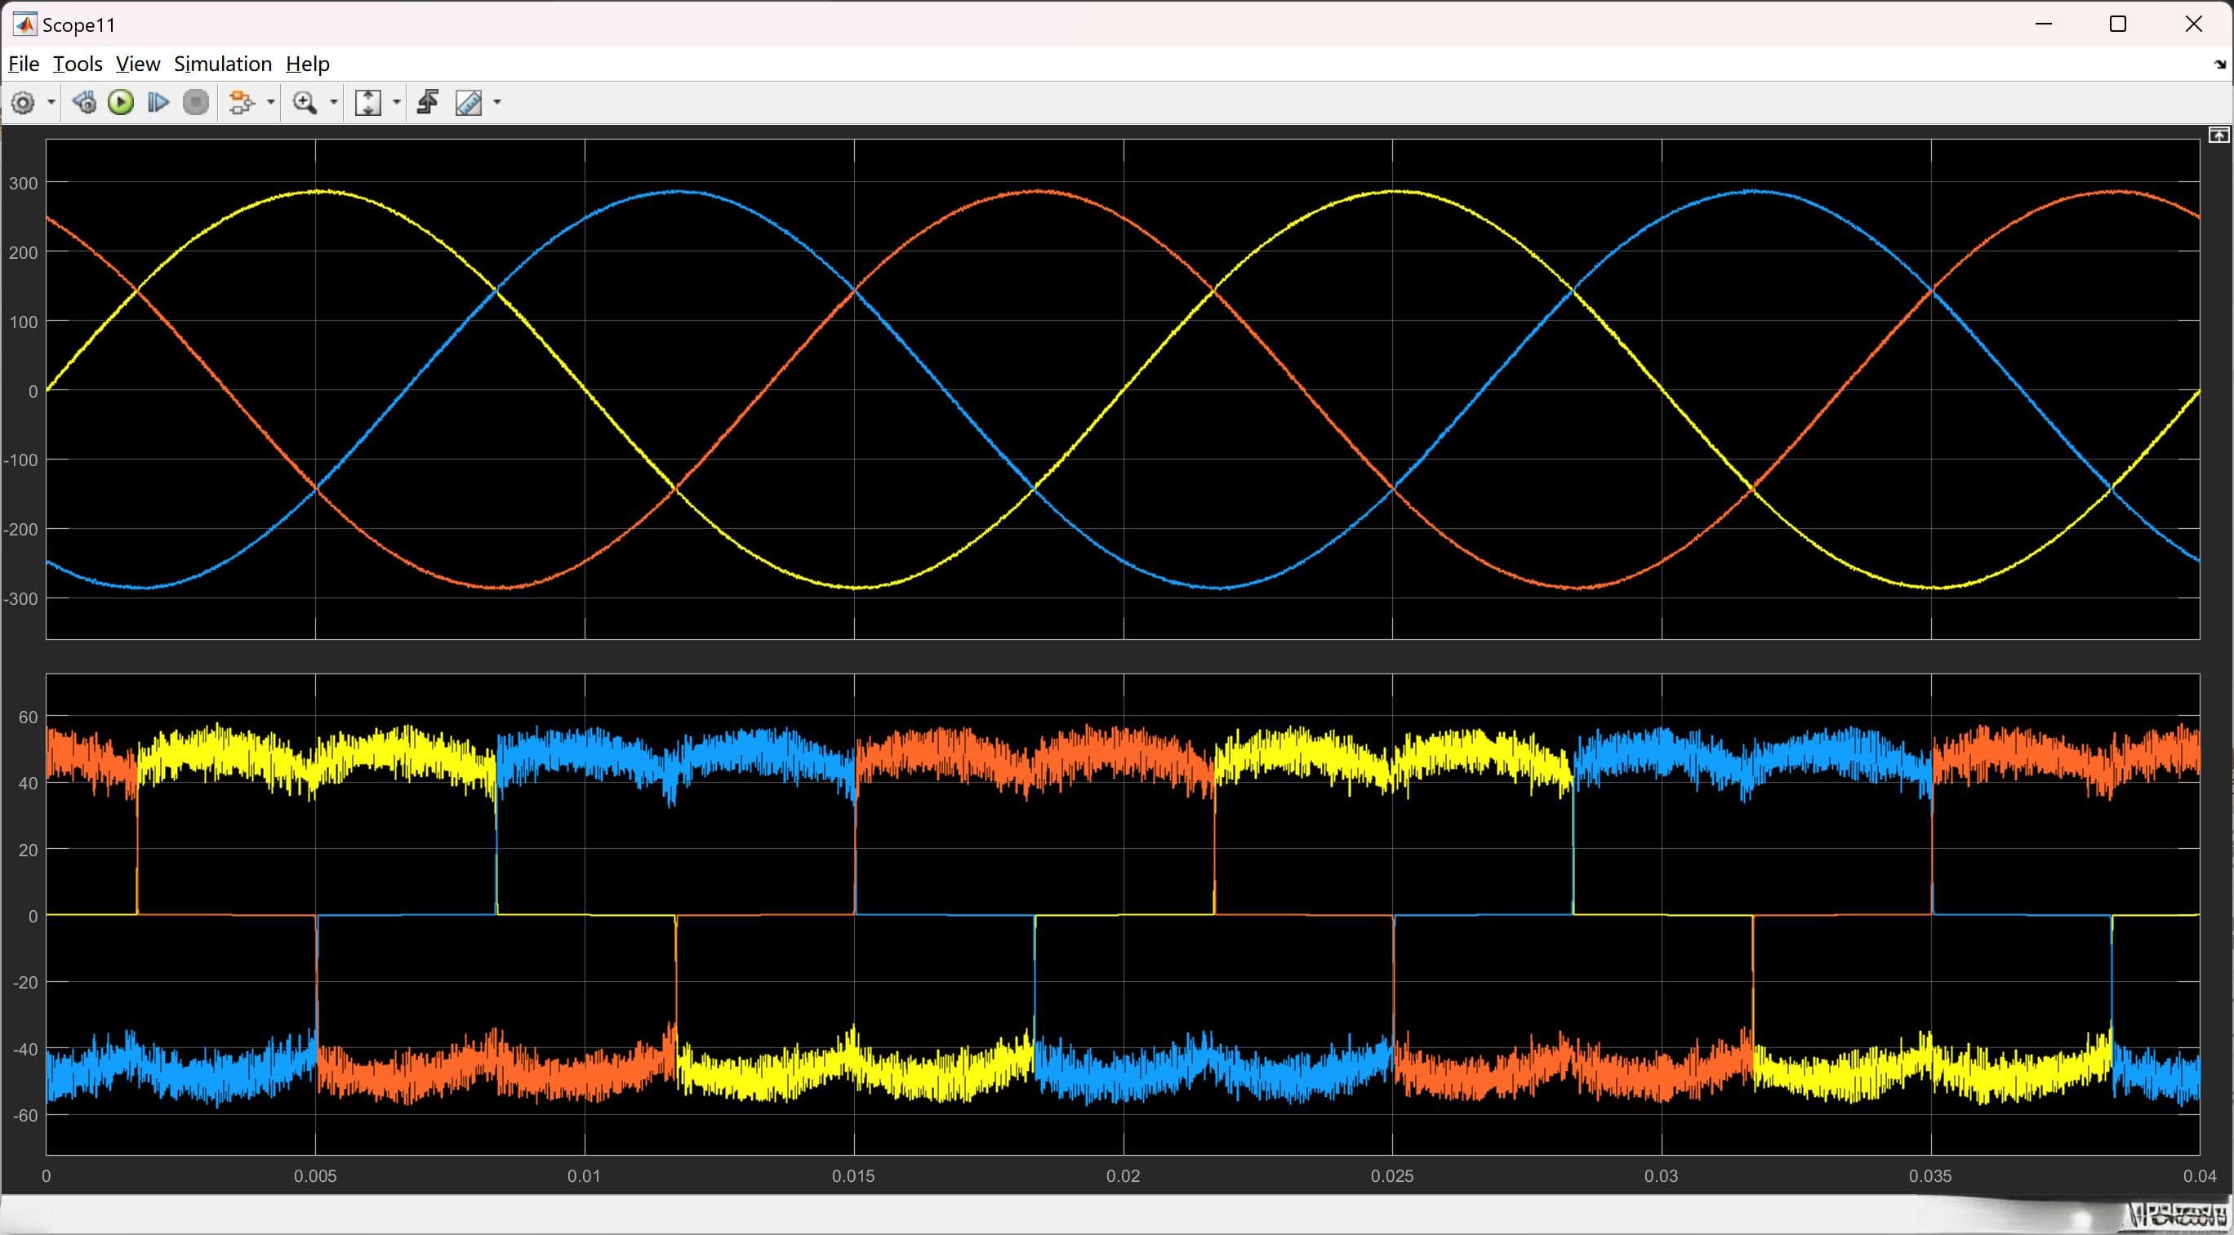The height and width of the screenshot is (1235, 2234).
Task: Open the View menu
Action: 138,64
